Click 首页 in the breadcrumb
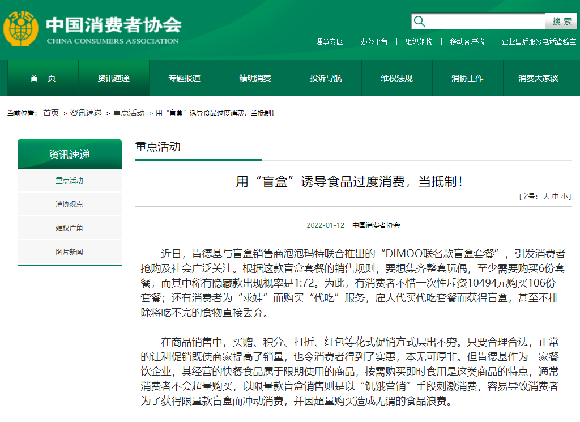580x422 pixels. [x=51, y=113]
